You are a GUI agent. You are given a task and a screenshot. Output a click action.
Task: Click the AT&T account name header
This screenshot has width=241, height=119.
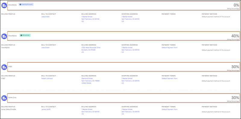[10, 66]
